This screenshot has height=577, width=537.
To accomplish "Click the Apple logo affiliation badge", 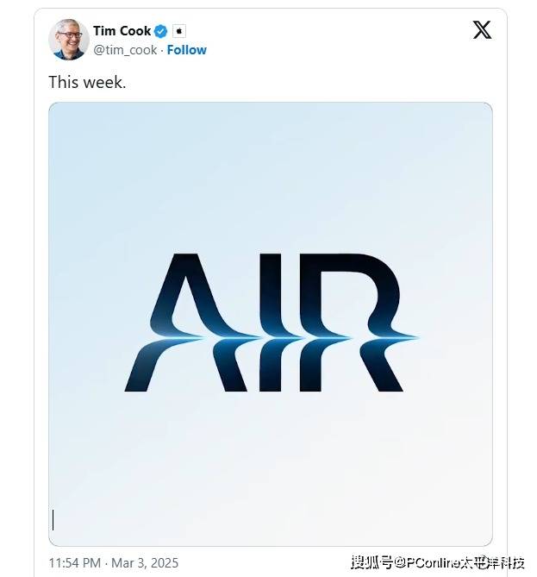I will [x=179, y=31].
